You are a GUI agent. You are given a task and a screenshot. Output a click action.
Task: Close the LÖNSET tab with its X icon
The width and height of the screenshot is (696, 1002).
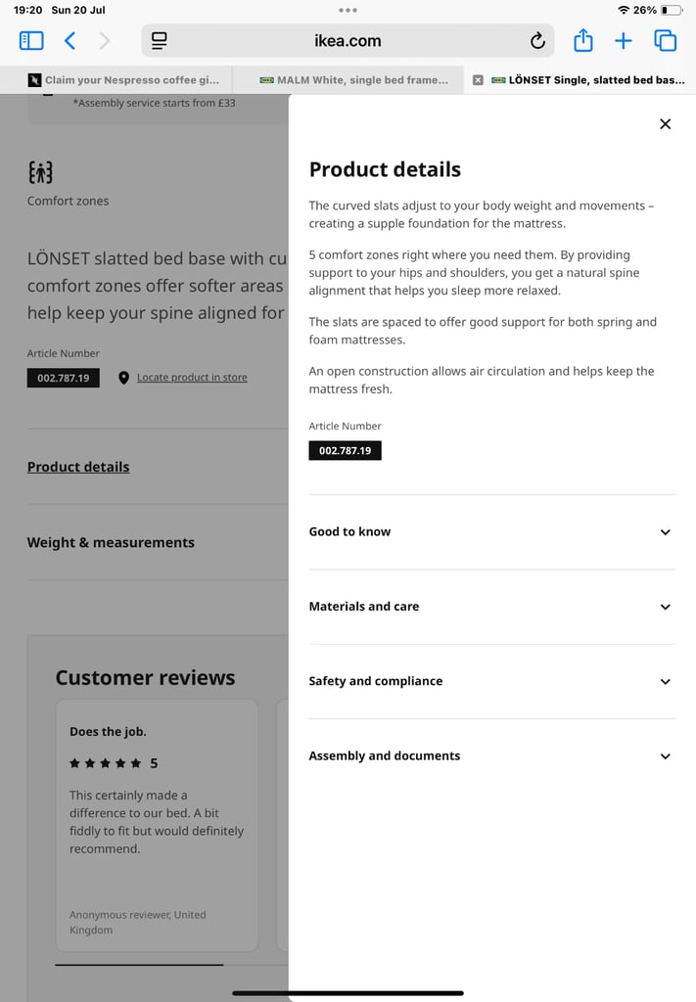478,80
